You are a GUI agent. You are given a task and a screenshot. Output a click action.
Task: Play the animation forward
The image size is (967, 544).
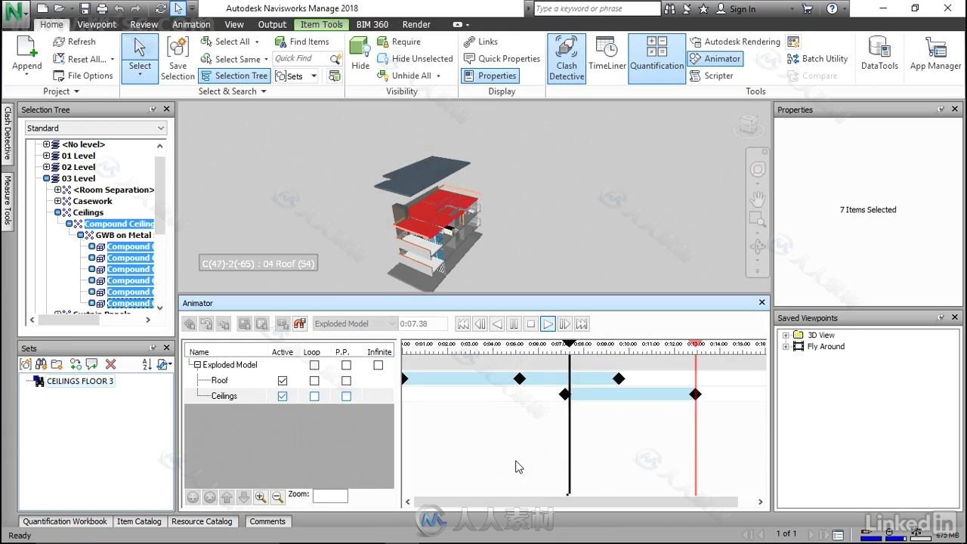pos(548,323)
